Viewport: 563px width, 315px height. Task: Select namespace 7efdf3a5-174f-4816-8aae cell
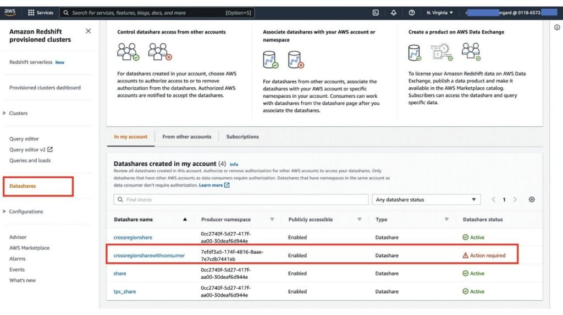pos(232,255)
